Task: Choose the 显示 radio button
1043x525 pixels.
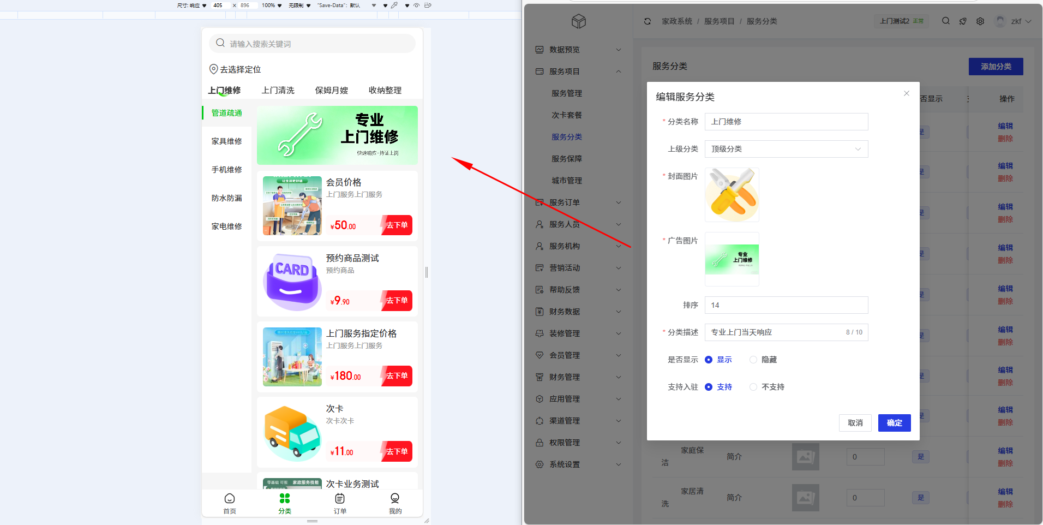Action: [x=709, y=360]
